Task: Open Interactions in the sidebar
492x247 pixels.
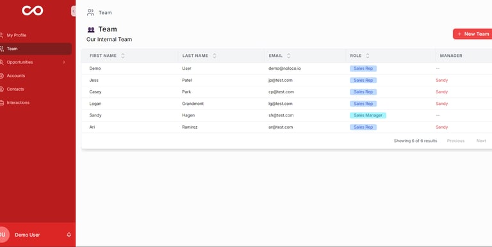Action: tap(18, 102)
